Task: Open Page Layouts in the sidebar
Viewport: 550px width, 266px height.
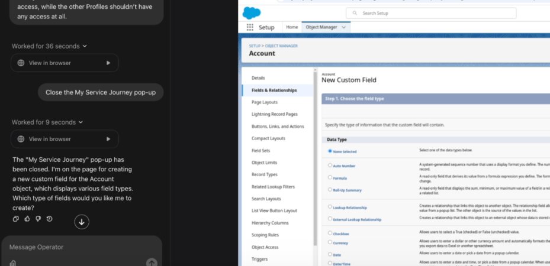Action: pos(264,102)
